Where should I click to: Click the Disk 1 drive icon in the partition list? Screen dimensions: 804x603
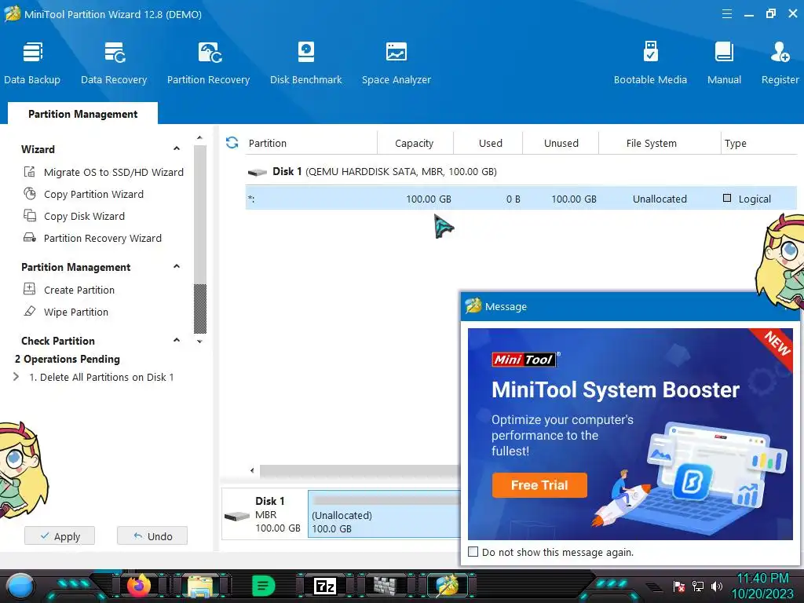coord(258,172)
